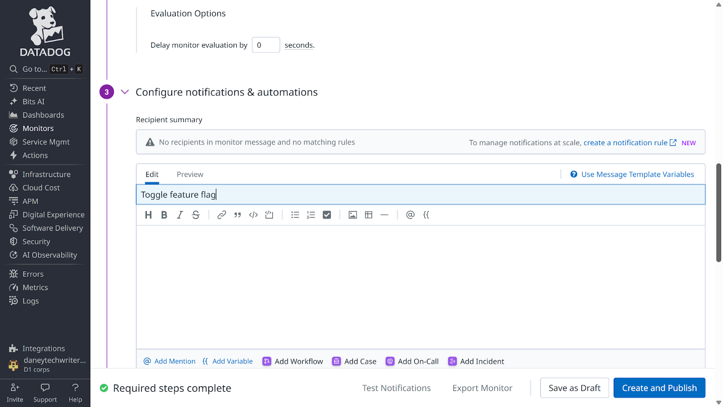Insert a link
Viewport: 723px width, 407px height.
point(221,215)
